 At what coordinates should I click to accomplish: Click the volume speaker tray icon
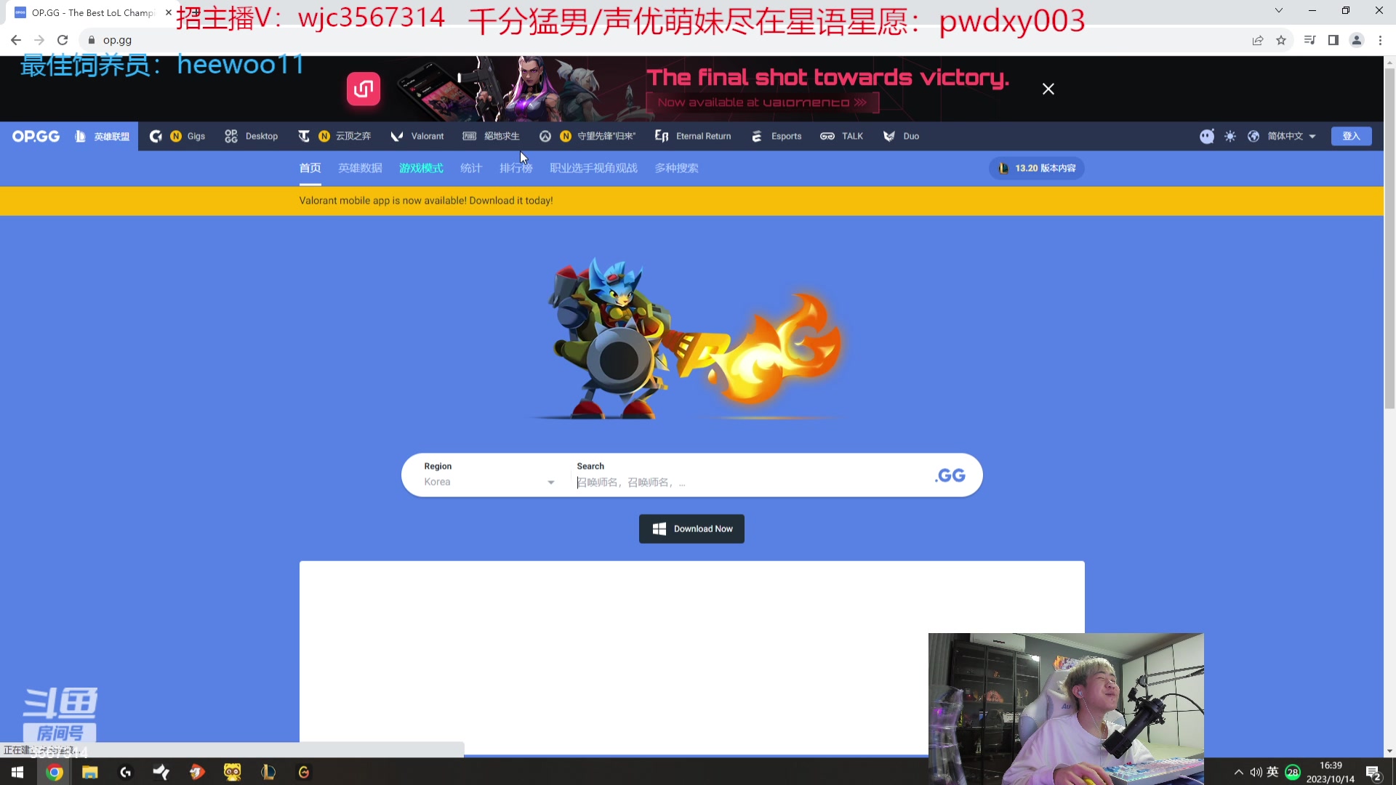(1256, 772)
